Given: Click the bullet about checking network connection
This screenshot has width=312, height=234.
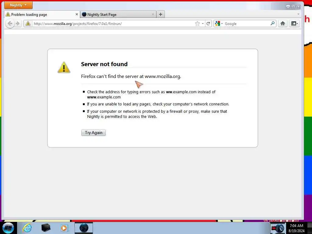Looking at the screenshot, I should tap(158, 104).
